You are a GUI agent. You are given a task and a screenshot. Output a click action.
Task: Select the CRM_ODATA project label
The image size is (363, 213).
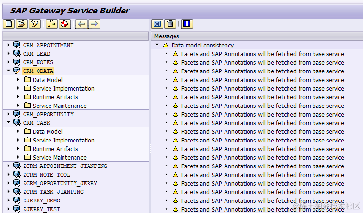point(38,71)
